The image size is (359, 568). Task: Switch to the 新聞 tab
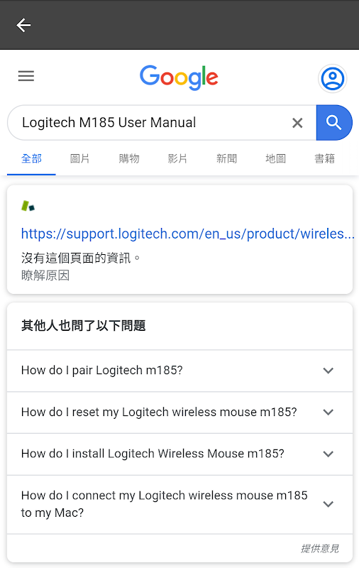(226, 158)
